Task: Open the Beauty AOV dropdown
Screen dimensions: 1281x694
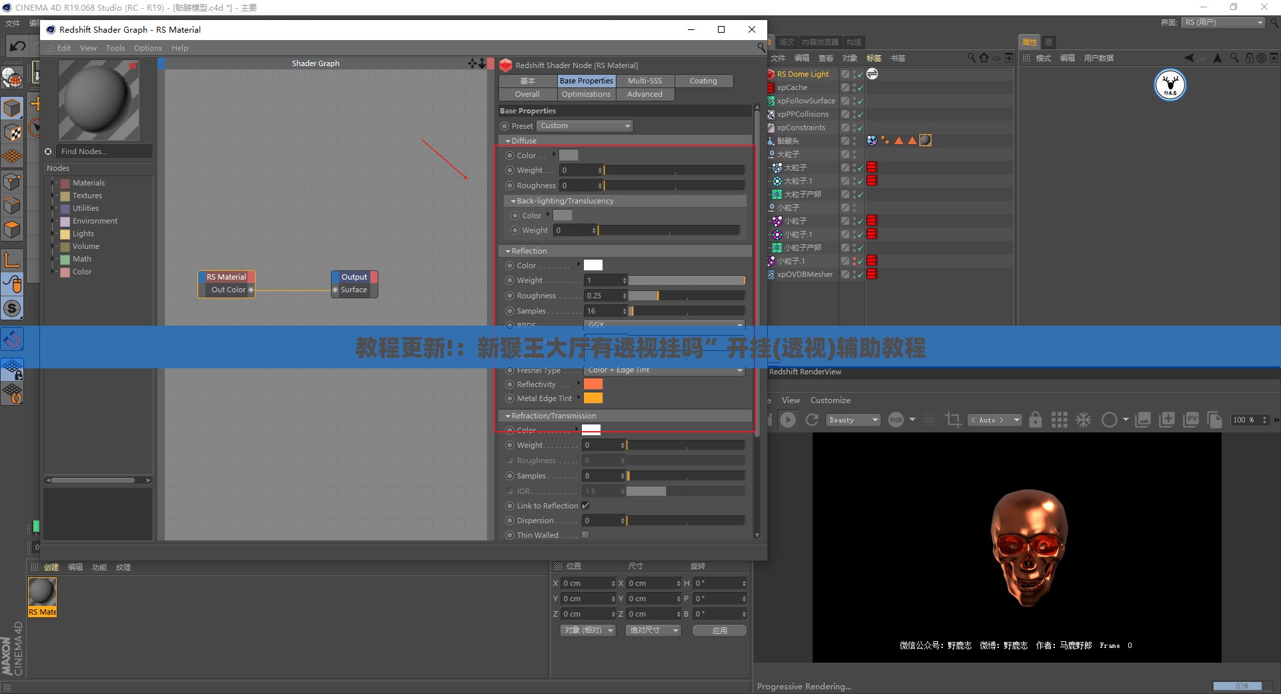Action: coord(853,420)
